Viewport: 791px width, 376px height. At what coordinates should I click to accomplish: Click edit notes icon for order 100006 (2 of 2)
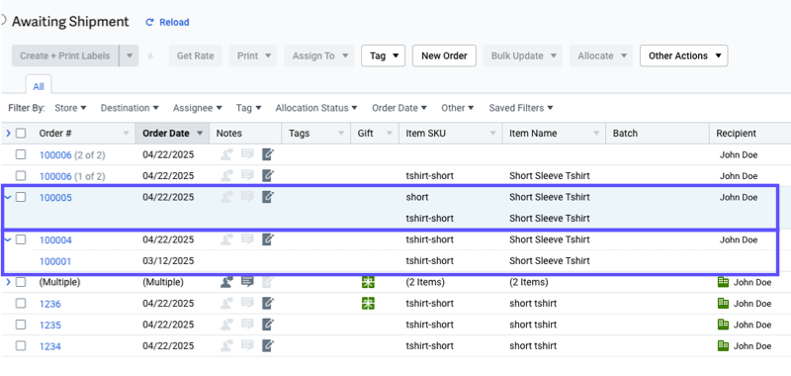tap(268, 154)
